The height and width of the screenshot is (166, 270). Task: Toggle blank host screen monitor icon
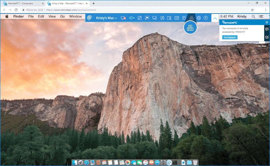(x=123, y=18)
